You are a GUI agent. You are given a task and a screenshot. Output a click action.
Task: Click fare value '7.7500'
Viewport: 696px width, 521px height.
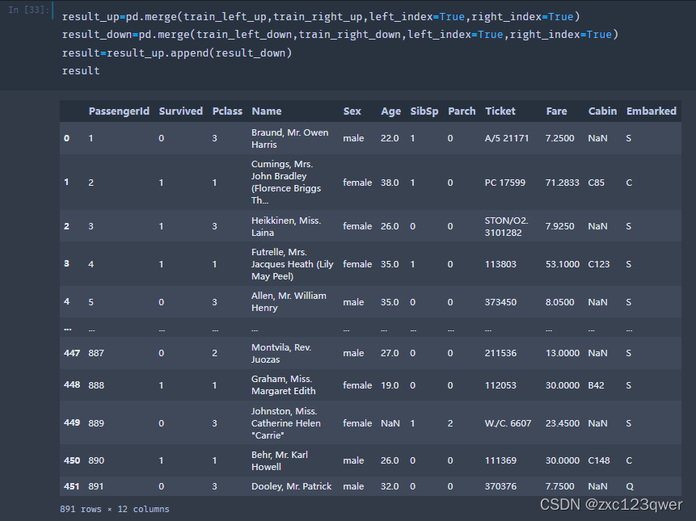(559, 486)
